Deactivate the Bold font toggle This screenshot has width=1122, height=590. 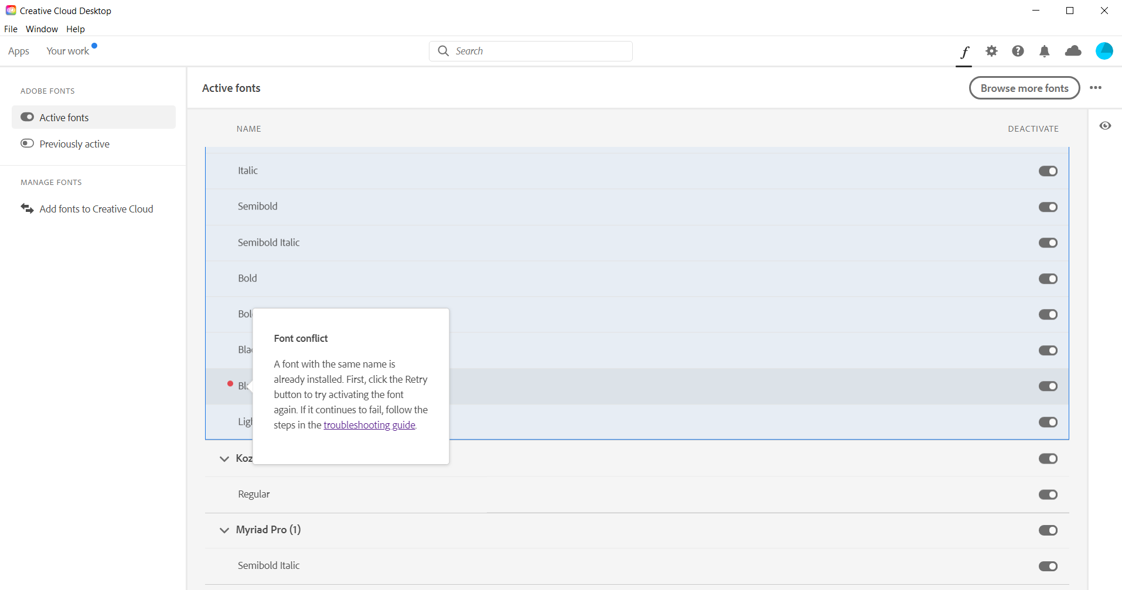[1048, 279]
